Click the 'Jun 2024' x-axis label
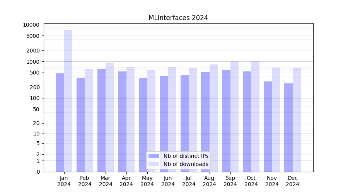Image resolution: width=348 pixels, height=193 pixels. 168,181
